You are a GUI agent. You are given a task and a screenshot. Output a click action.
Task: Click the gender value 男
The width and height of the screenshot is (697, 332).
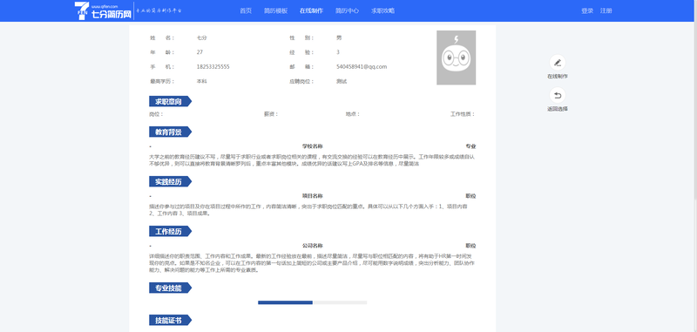339,37
